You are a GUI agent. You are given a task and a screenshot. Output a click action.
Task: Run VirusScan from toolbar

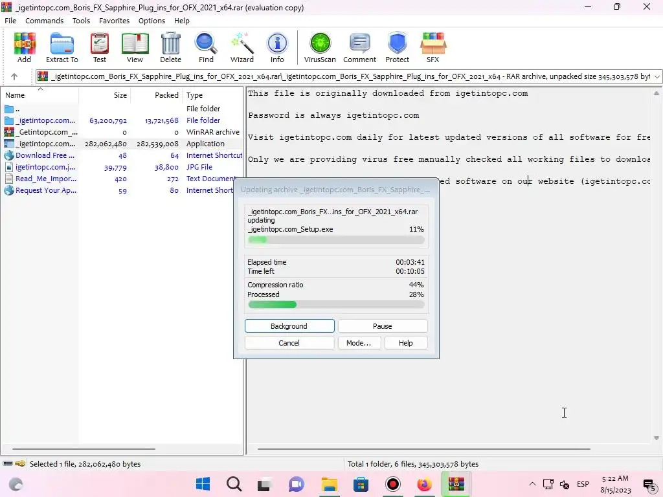click(320, 48)
